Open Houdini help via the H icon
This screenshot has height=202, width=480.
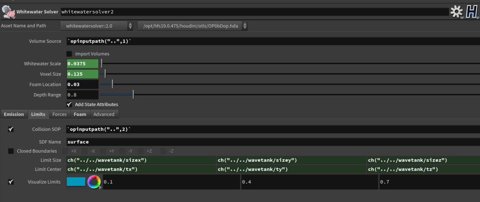pyautogui.click(x=472, y=12)
